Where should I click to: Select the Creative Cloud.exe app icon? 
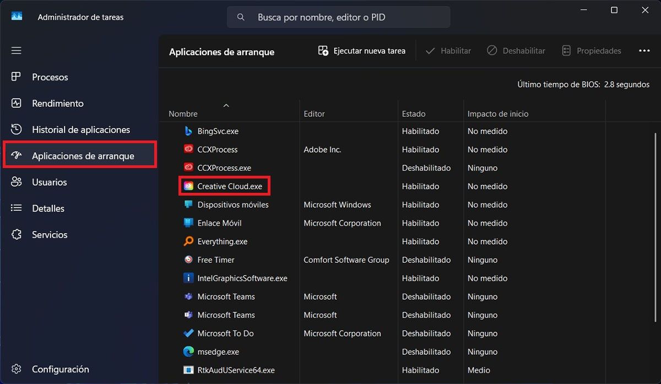tap(188, 186)
